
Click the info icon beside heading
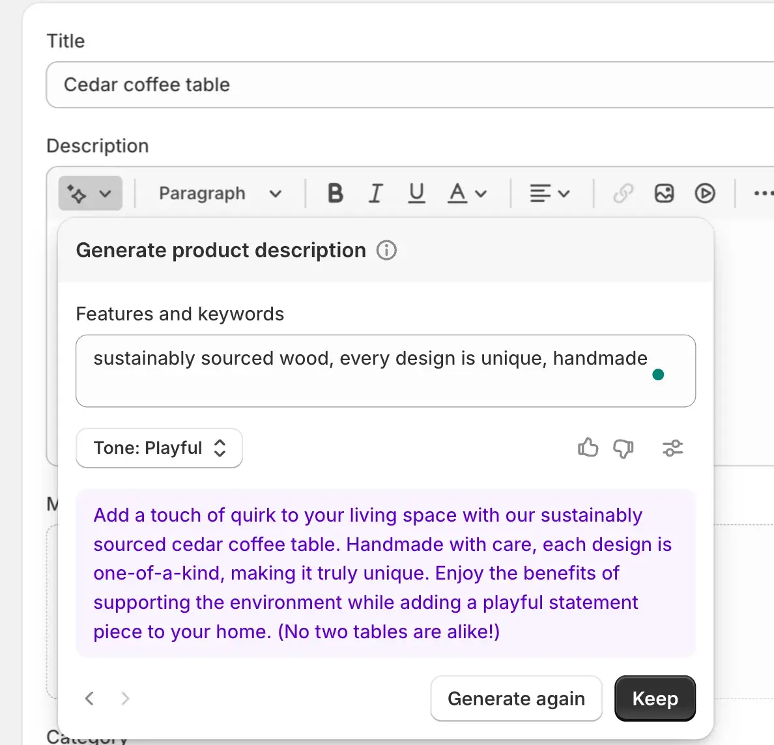pyautogui.click(x=386, y=250)
